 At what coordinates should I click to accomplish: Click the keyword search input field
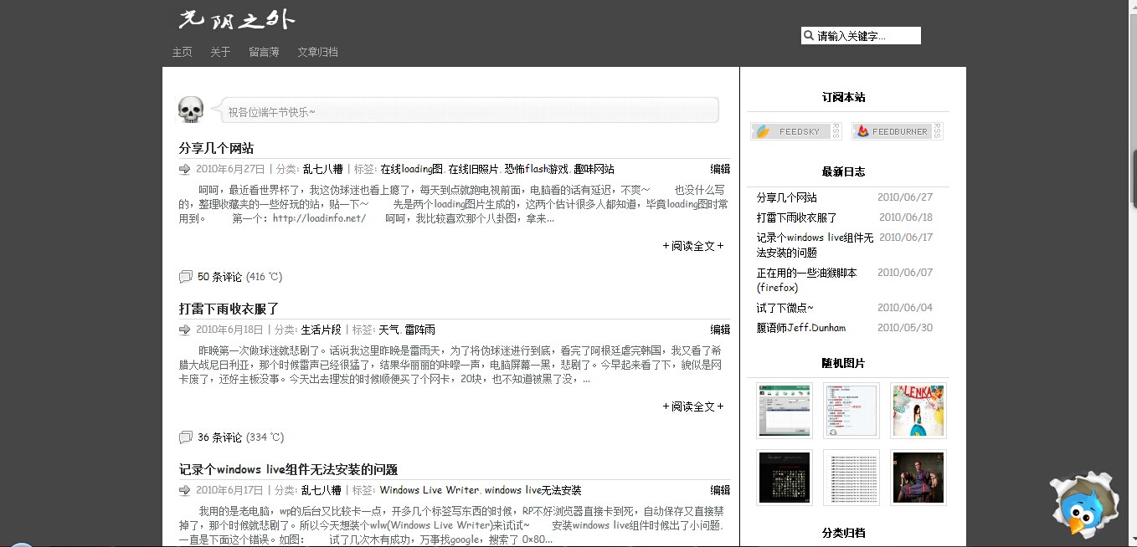[867, 36]
